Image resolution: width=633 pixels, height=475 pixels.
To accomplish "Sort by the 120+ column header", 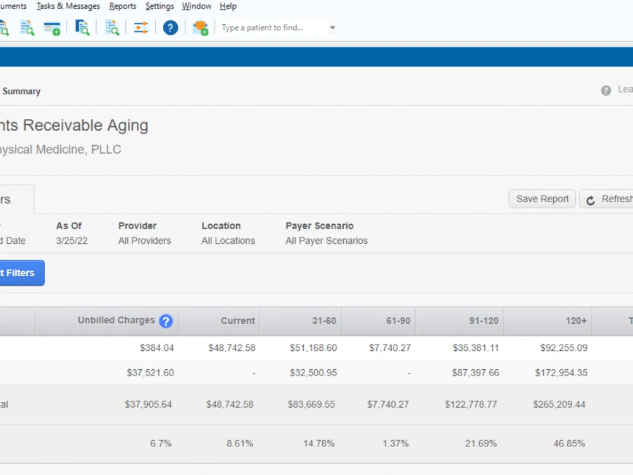I will [x=548, y=320].
